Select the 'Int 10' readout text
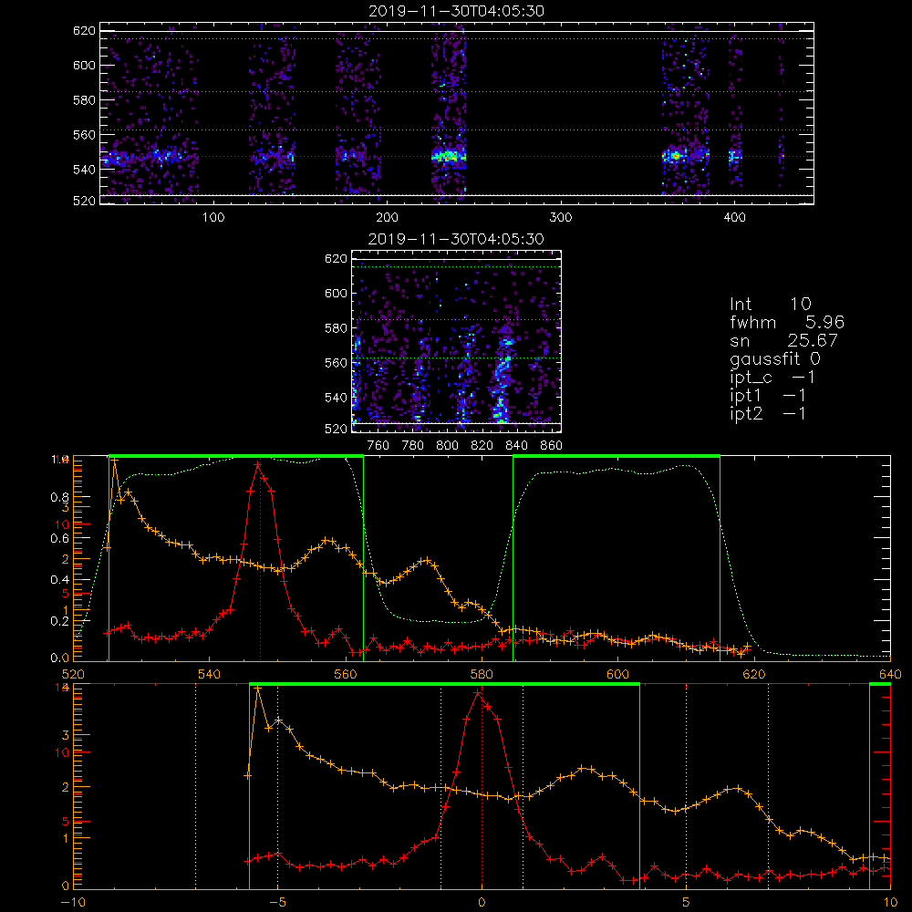Image resolution: width=912 pixels, height=912 pixels. pos(770,305)
